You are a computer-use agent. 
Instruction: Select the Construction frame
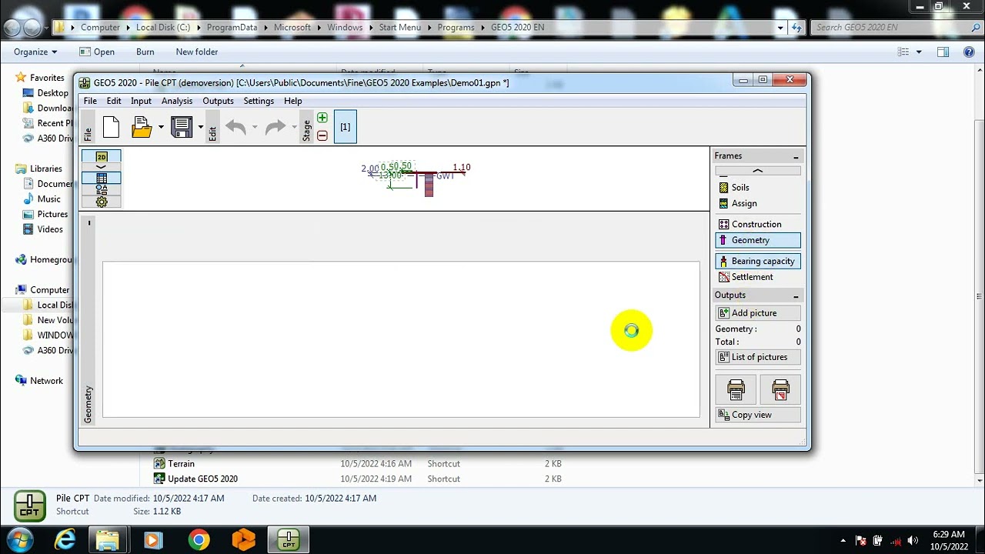[x=758, y=224]
